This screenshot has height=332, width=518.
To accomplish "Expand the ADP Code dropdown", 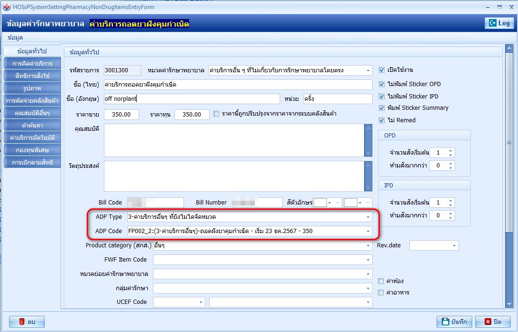I will (368, 231).
